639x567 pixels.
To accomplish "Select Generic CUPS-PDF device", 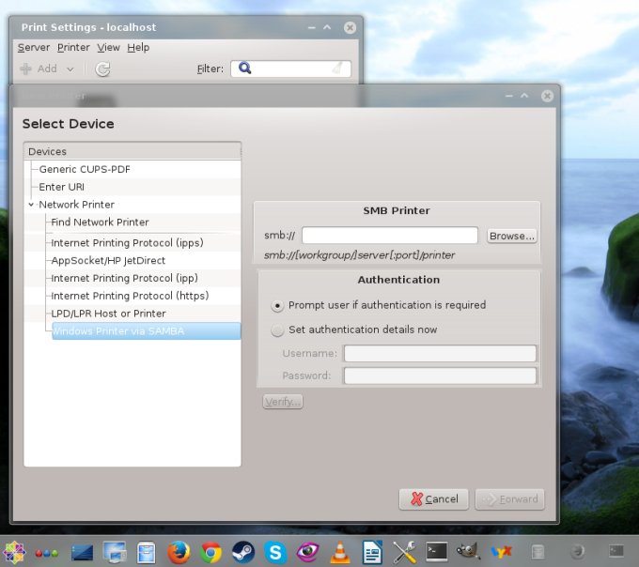I will pyautogui.click(x=85, y=169).
